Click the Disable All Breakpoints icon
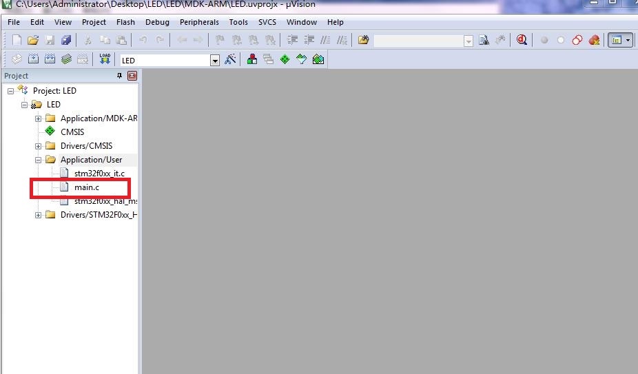Image resolution: width=638 pixels, height=374 pixels. pos(577,40)
